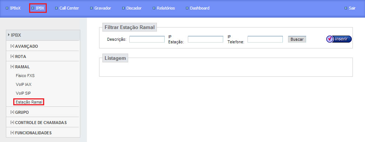365x142 pixels.
Task: Click the square bullet icon beside Relatórios
Action: tap(154, 8)
